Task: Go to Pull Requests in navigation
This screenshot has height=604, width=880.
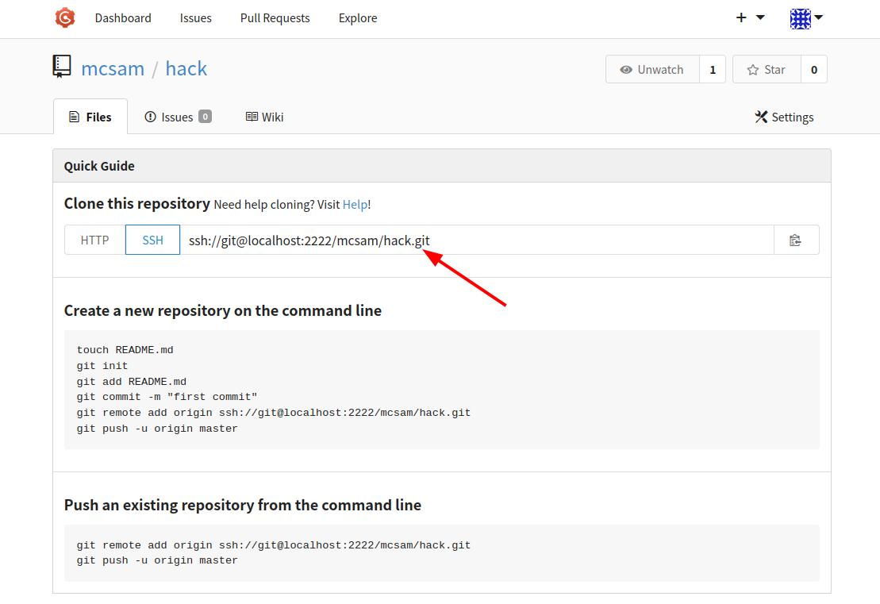Action: (x=275, y=18)
